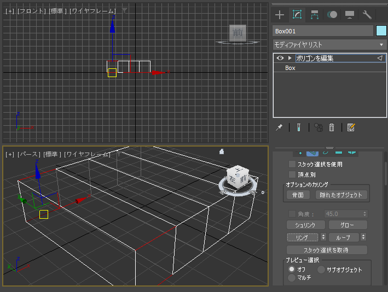
Task: Click the triangle icon right of ポリゴンを編集
Action: point(380,58)
